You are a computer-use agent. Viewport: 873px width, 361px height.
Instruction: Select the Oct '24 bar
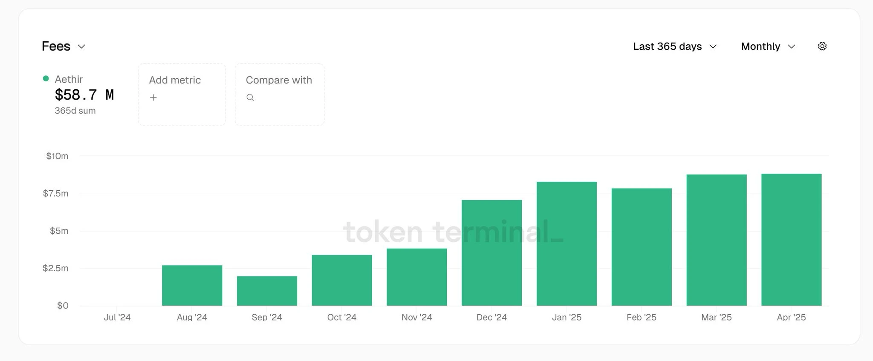(342, 280)
